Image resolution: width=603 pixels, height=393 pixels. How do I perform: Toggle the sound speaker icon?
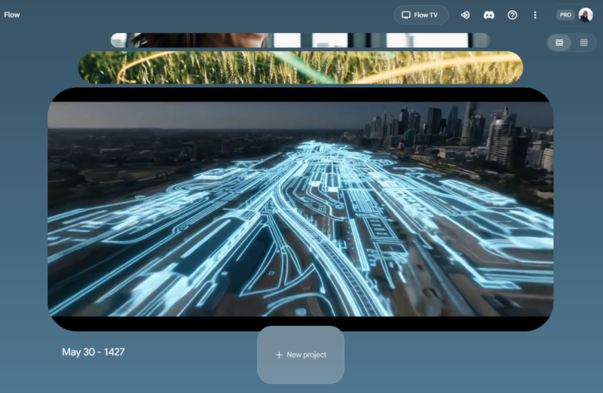[465, 15]
